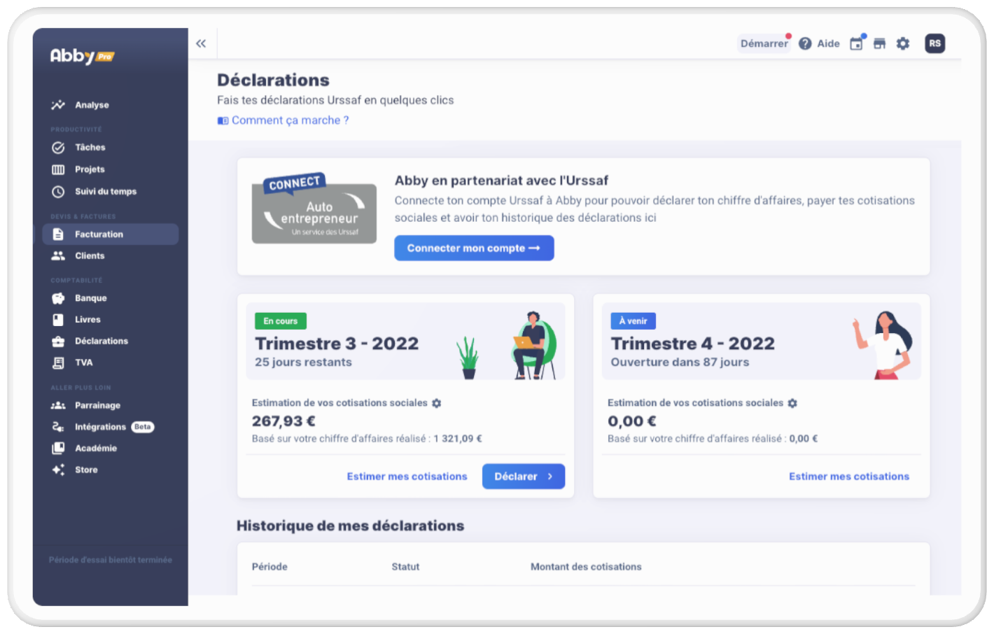Open cotisations settings gear for Trimestre 3

437,403
